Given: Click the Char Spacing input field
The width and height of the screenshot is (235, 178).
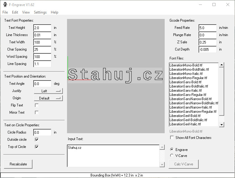Looking at the screenshot, I should click(x=42, y=50).
